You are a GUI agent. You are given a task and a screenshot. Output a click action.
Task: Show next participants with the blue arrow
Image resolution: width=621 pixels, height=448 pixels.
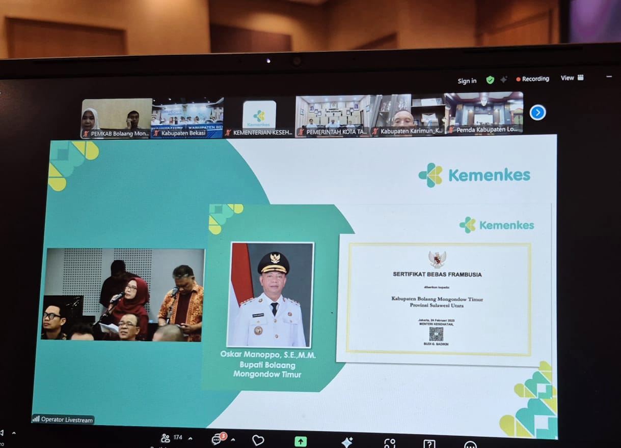[x=537, y=112]
